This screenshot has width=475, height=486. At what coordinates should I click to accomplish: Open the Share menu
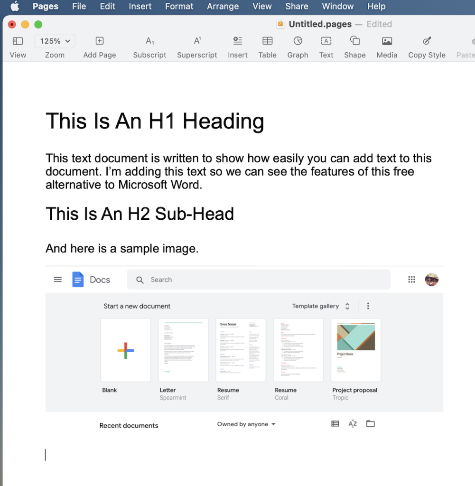tap(297, 6)
